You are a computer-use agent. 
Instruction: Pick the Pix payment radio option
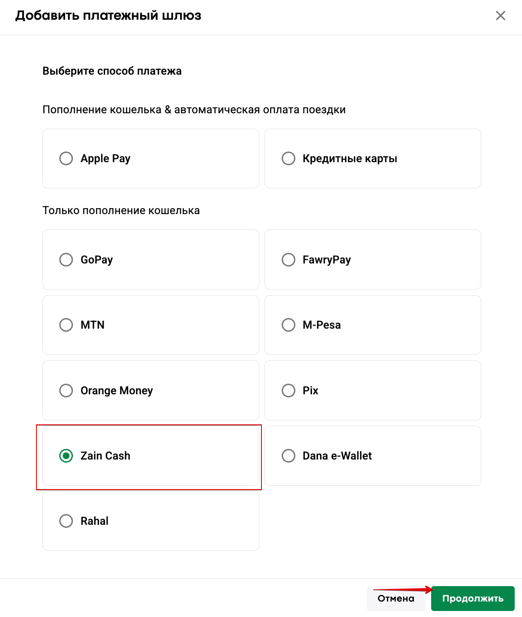288,390
